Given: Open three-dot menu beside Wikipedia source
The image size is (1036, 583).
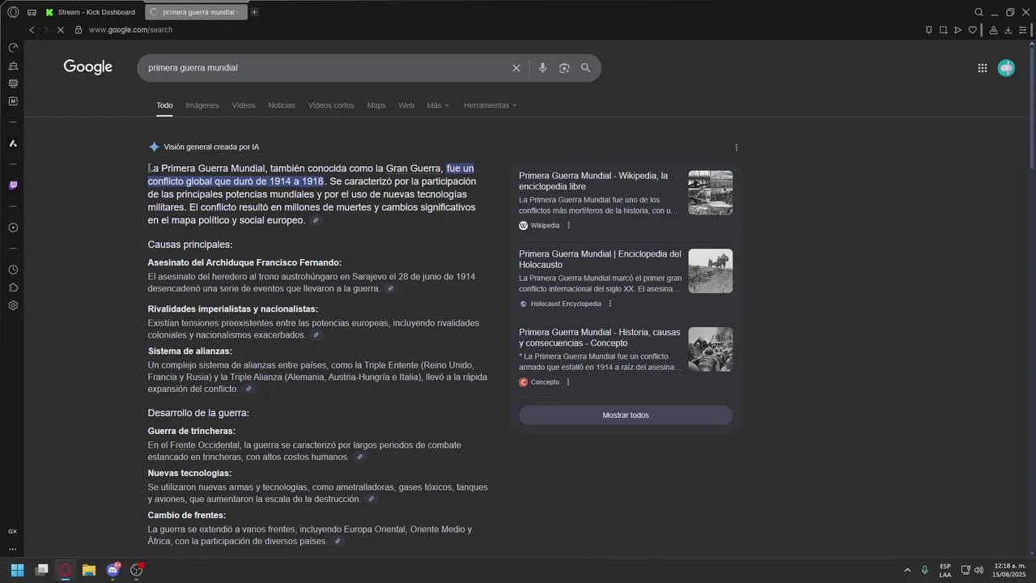Looking at the screenshot, I should pos(568,226).
